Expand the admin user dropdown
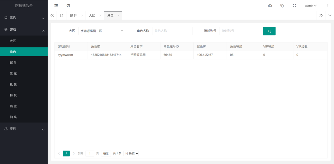 tap(311, 6)
